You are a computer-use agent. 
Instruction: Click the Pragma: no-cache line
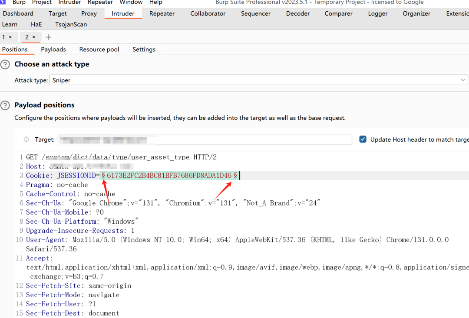(57, 185)
